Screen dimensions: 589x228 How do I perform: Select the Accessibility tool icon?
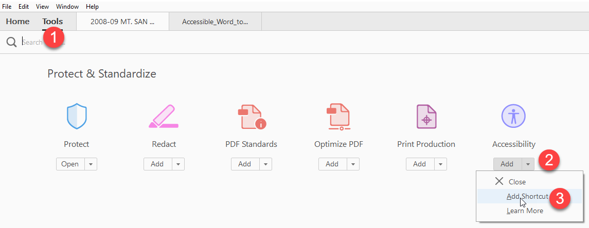tap(513, 116)
